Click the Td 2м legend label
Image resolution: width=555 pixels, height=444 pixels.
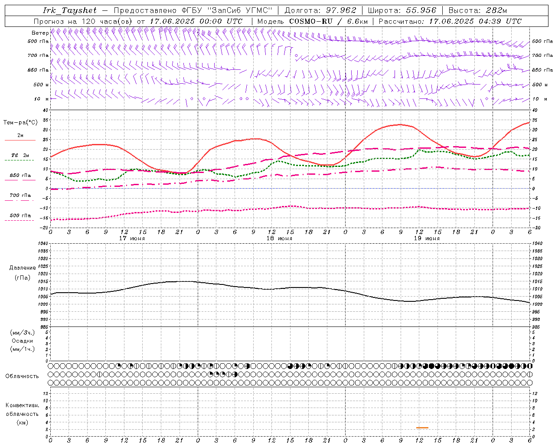click(20, 155)
